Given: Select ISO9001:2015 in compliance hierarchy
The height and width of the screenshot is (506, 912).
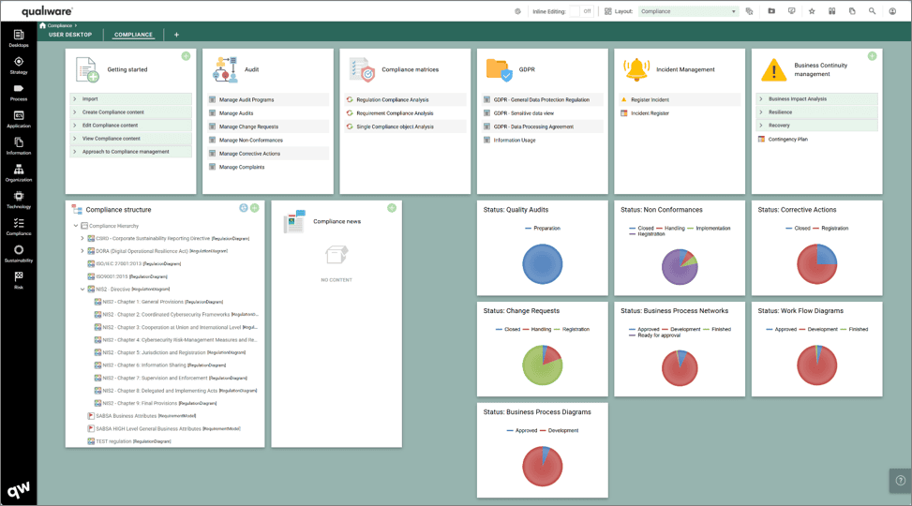Looking at the screenshot, I should pyautogui.click(x=112, y=276).
